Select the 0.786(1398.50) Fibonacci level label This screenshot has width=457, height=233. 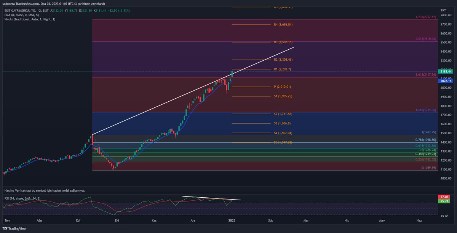[425, 140]
